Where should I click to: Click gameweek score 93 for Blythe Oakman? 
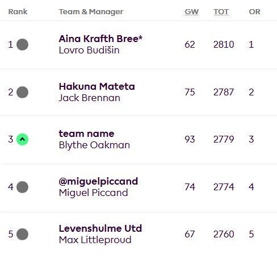(x=190, y=140)
